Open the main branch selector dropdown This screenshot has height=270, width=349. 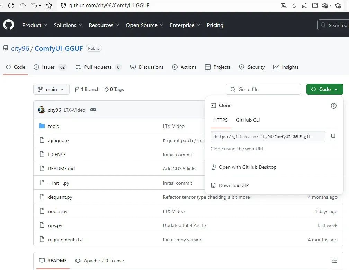point(51,89)
